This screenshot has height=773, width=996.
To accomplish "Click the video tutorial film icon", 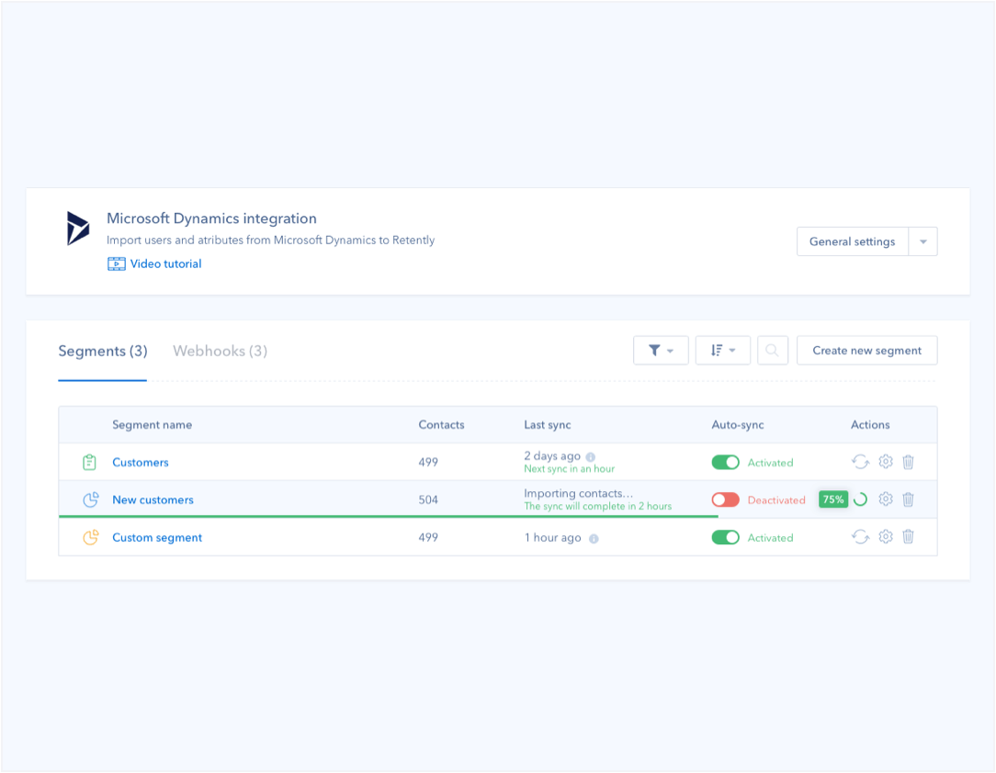I will pos(117,264).
